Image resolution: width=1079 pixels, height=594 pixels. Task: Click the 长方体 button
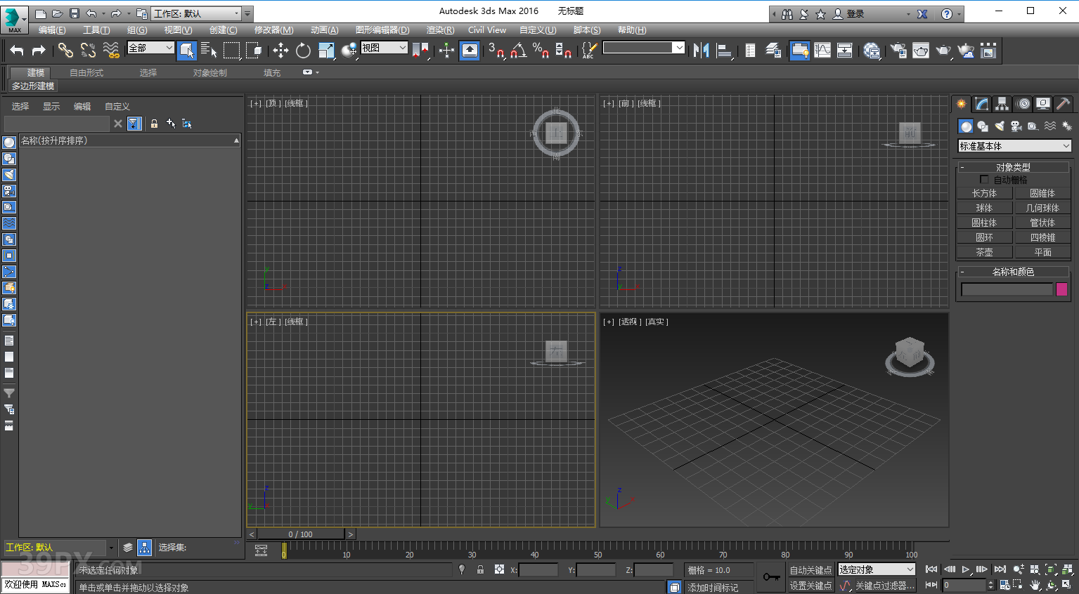[984, 193]
